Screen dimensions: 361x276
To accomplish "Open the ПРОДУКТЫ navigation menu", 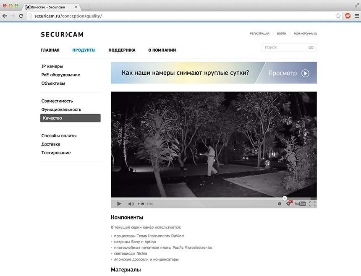I will tap(84, 50).
